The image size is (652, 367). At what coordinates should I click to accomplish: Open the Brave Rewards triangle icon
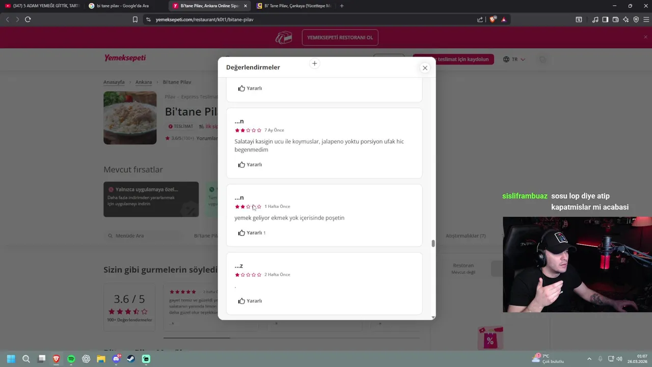pos(504,19)
